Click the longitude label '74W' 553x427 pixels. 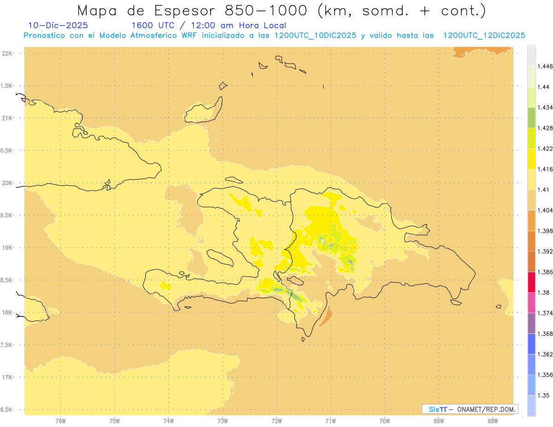[x=168, y=421]
